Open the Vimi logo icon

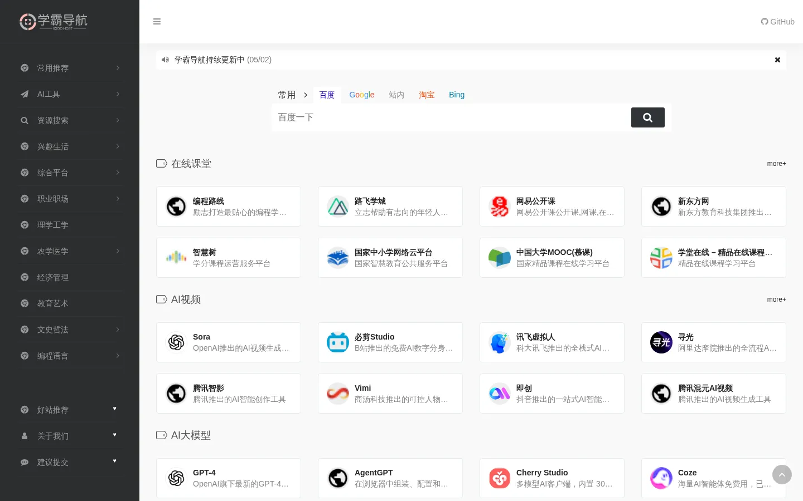coord(338,394)
